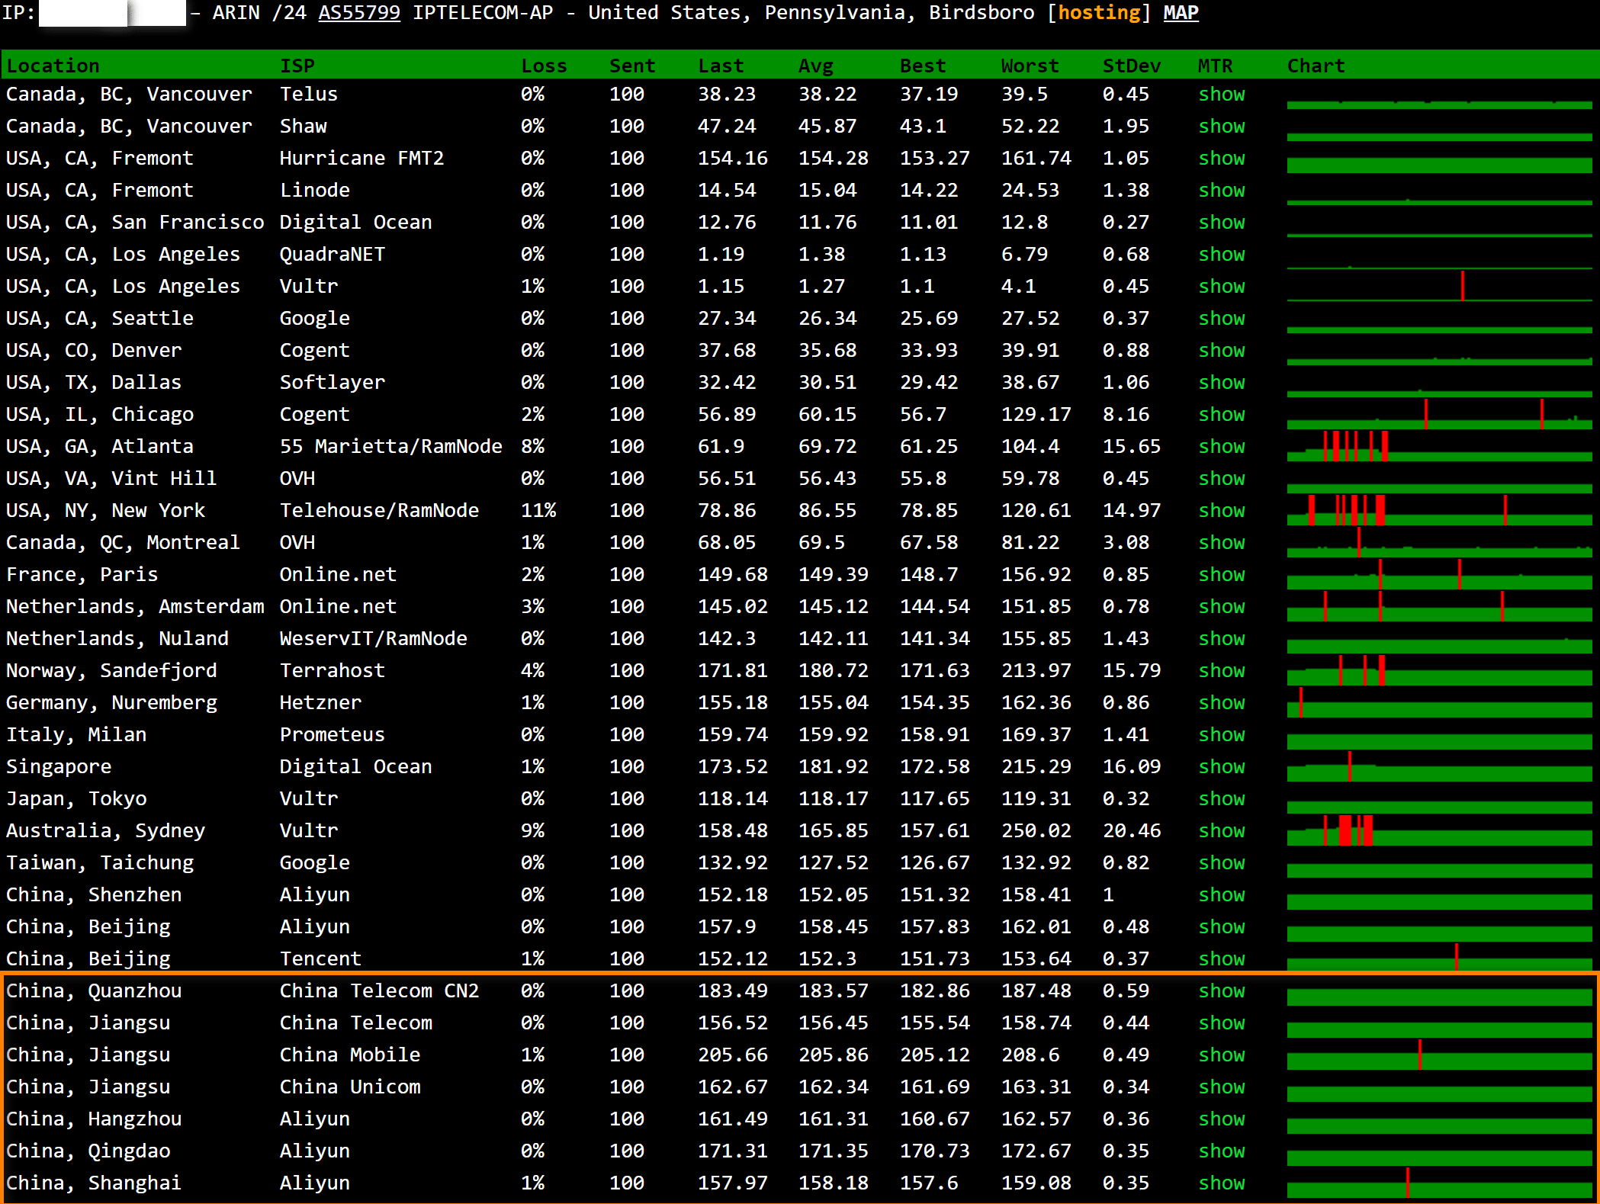The height and width of the screenshot is (1204, 1600).
Task: Click the Sydney Vultr latency chart
Action: pyautogui.click(x=1439, y=830)
